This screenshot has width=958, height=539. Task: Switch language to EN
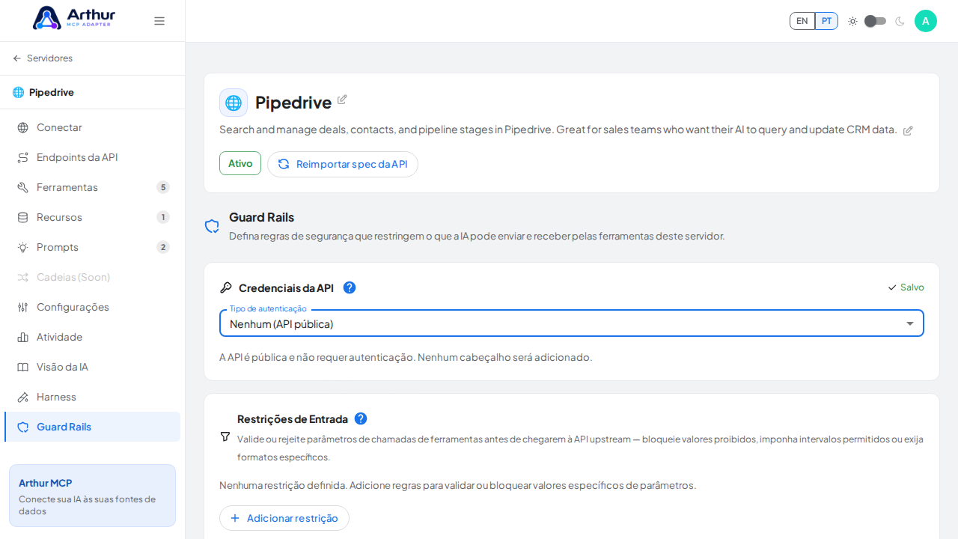click(802, 21)
